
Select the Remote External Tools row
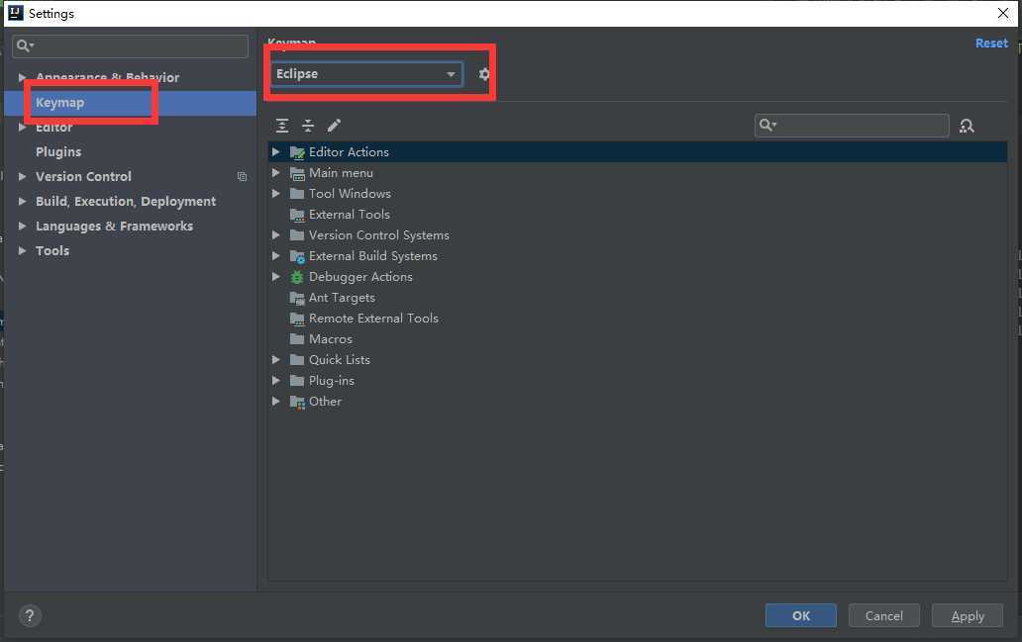[638, 319]
